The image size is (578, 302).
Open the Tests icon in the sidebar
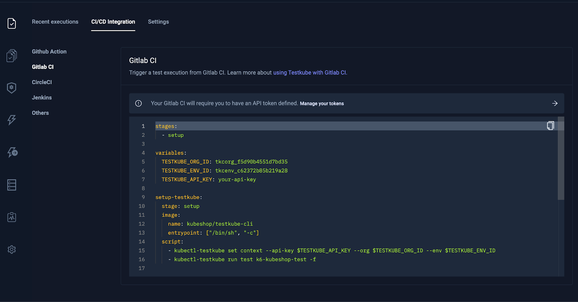click(12, 23)
